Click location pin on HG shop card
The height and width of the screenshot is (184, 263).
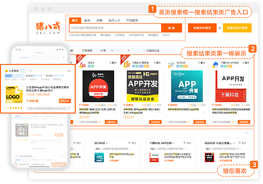tap(155, 63)
